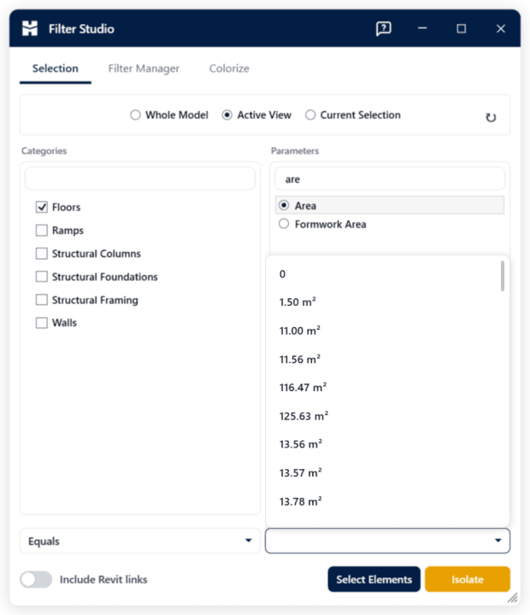The height and width of the screenshot is (615, 530).
Task: Click the refresh icon beside Current Selection
Action: [x=491, y=117]
